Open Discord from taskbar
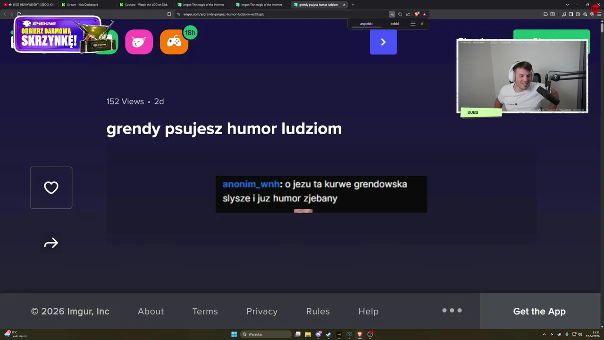This screenshot has width=604, height=340. [319, 334]
